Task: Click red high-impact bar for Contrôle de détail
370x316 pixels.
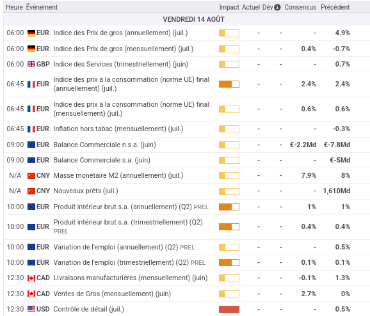Action: click(x=229, y=309)
